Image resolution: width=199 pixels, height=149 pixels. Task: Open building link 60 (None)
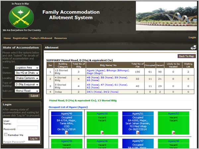coord(93,80)
